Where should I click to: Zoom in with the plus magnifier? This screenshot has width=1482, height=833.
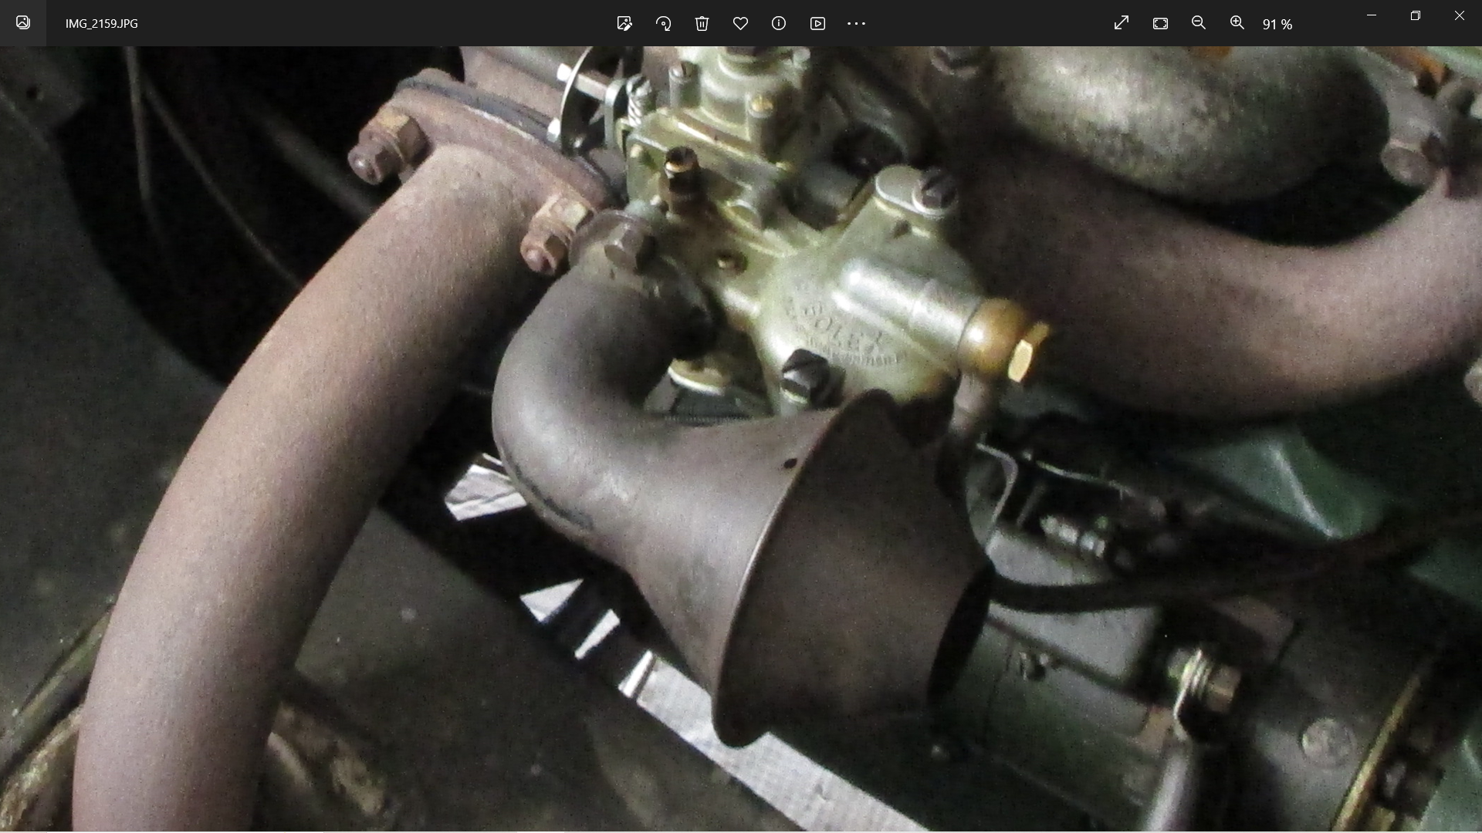[1237, 23]
